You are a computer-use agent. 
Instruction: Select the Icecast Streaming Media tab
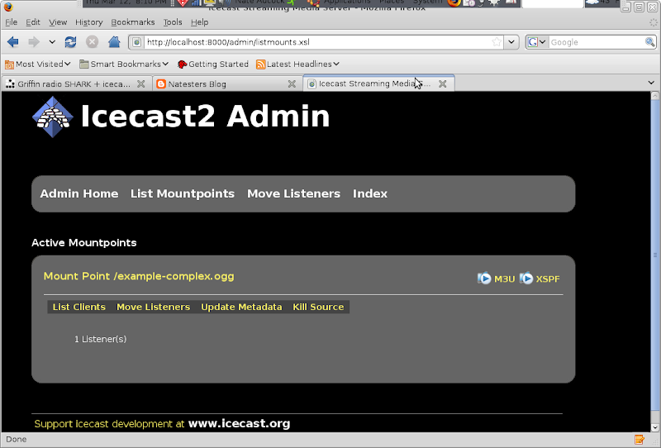coord(371,83)
